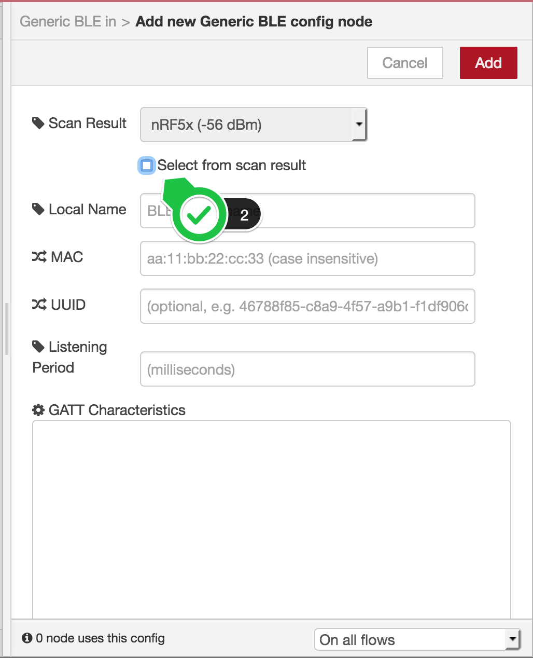Click the shuffle icon beside MAC

pos(39,257)
